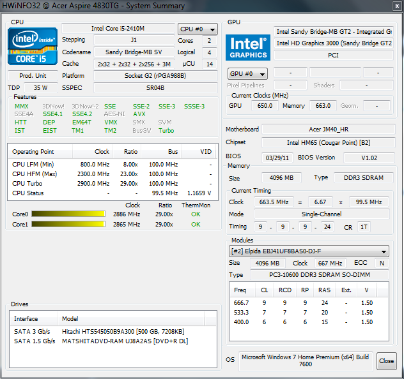Click the AES-NI feature label
Image resolution: width=404 pixels, height=379 pixels.
pos(114,114)
